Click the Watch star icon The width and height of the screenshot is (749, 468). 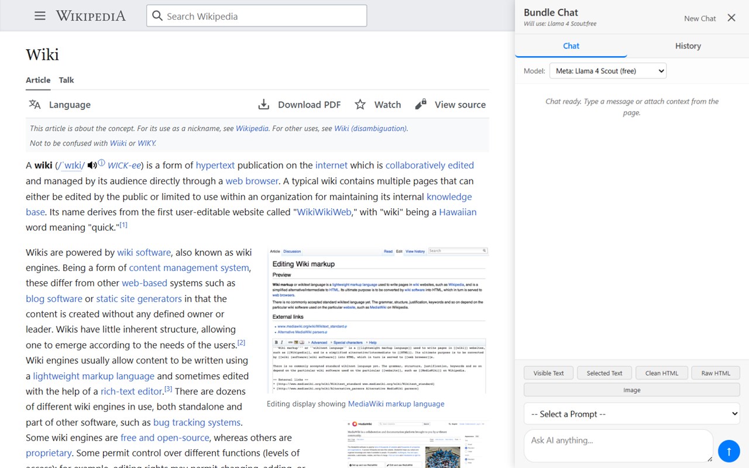pos(360,105)
